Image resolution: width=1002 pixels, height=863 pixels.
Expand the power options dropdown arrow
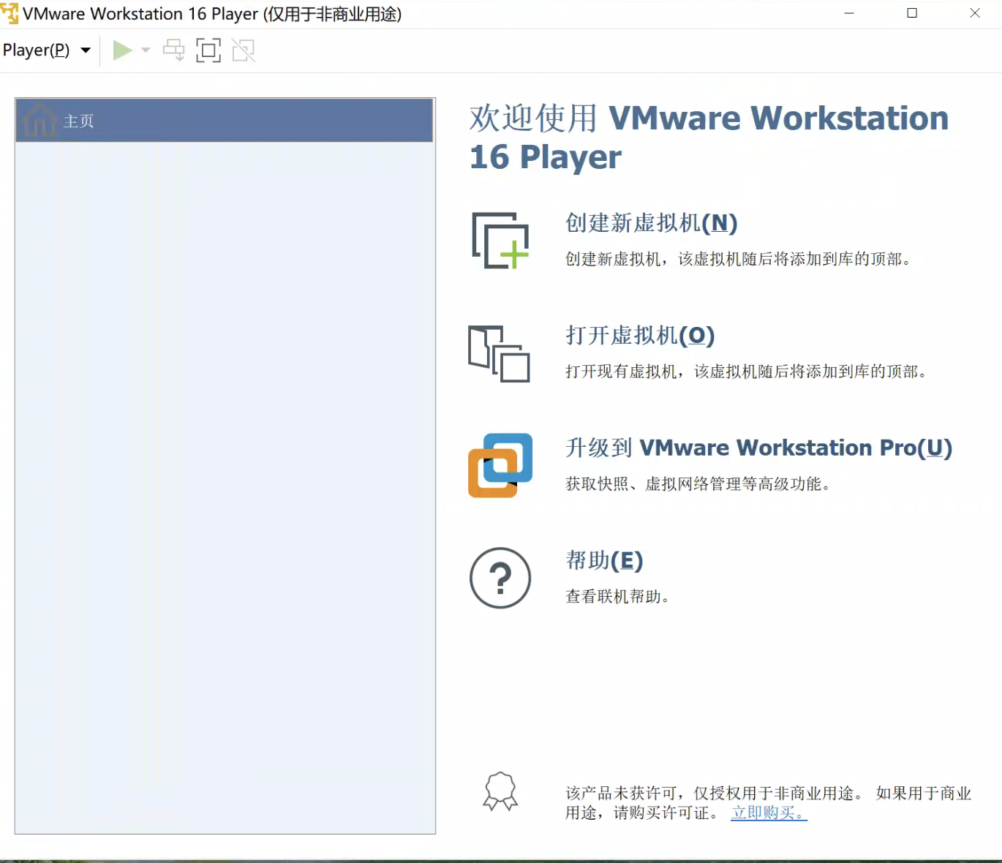click(146, 50)
